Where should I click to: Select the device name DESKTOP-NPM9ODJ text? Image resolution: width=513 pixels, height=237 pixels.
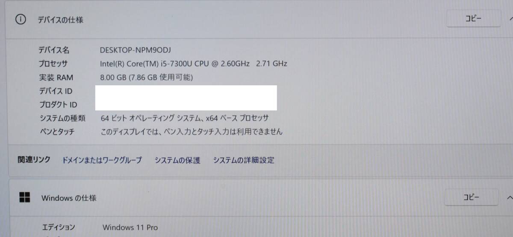coord(136,50)
